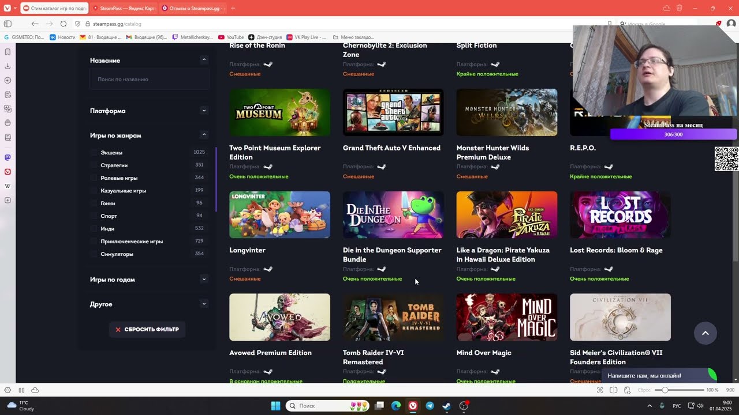Open Mastodon web panel in the sidebar
The image size is (739, 415).
coord(8,157)
